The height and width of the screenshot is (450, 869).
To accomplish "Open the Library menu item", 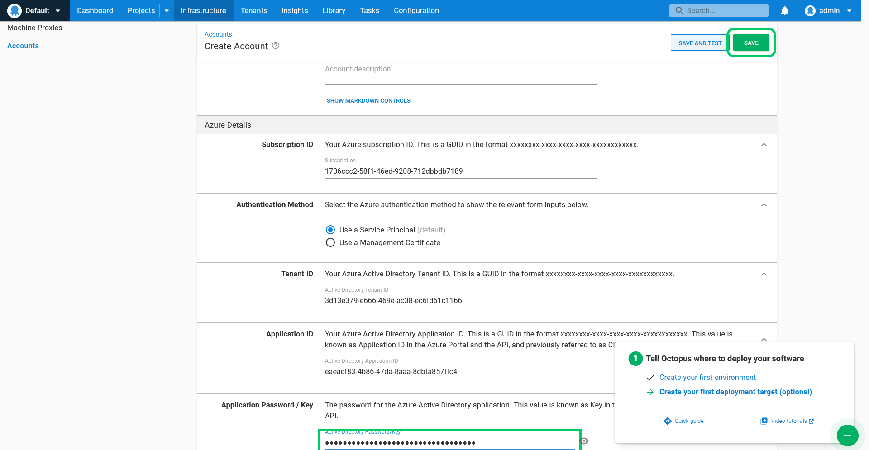I will (334, 10).
